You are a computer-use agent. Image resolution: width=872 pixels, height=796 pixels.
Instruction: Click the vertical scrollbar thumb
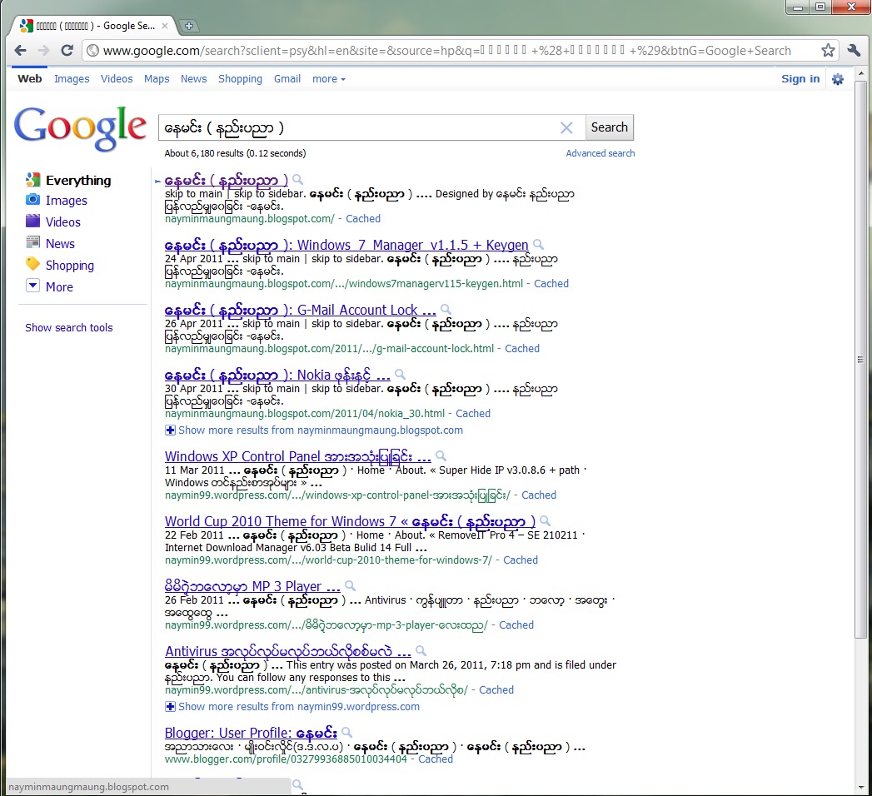(x=860, y=359)
